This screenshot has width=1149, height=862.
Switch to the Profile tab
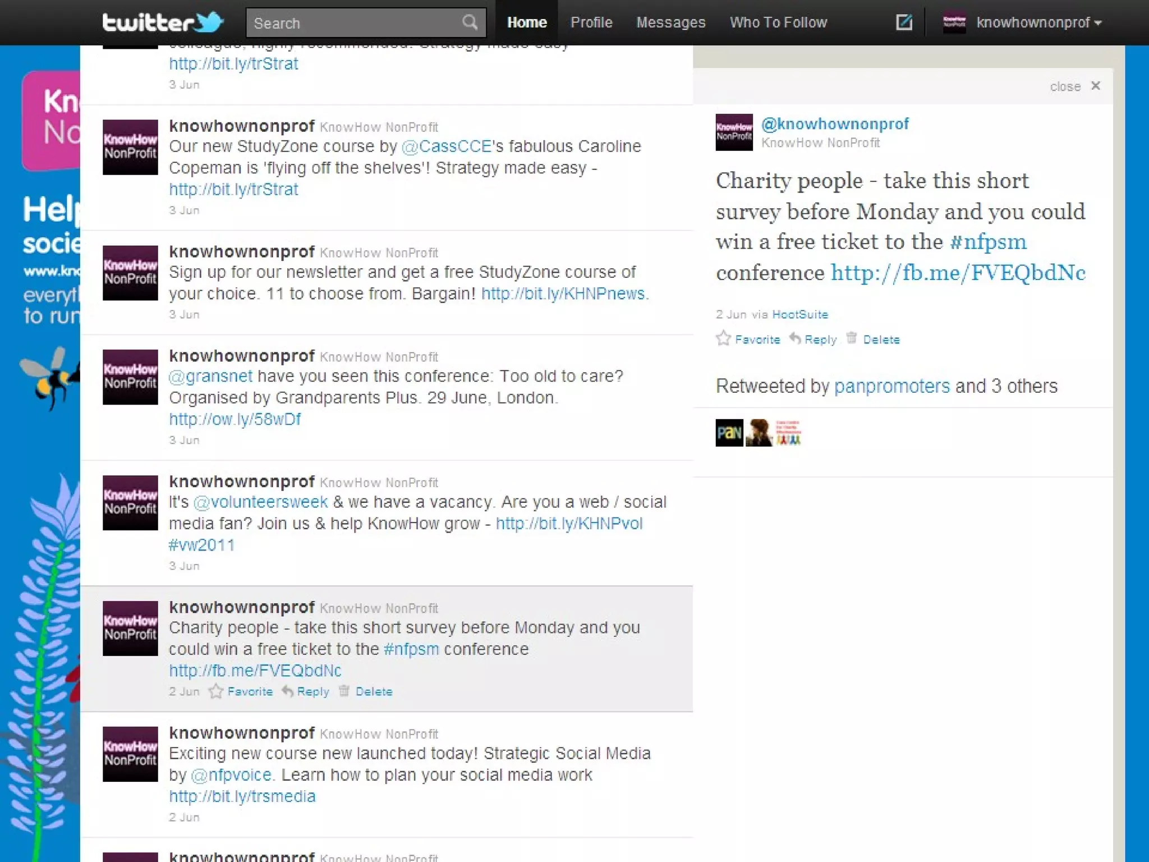[591, 22]
